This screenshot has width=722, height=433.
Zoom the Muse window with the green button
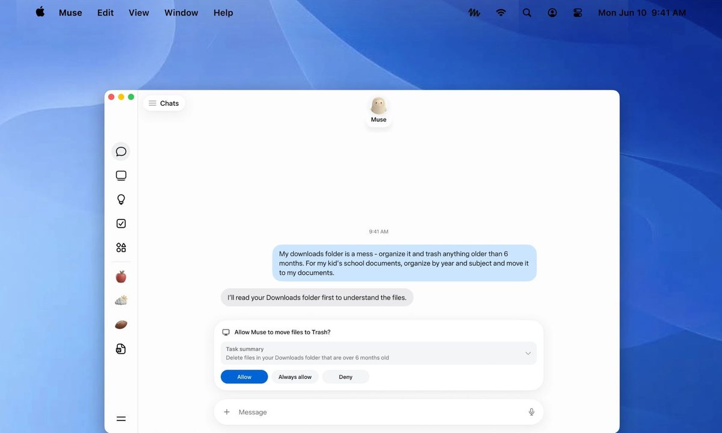131,97
